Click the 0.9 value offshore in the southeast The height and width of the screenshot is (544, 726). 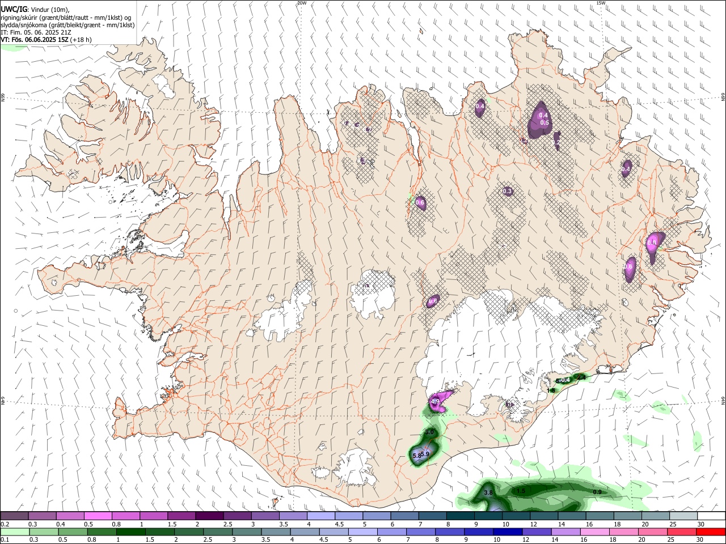pyautogui.click(x=597, y=492)
